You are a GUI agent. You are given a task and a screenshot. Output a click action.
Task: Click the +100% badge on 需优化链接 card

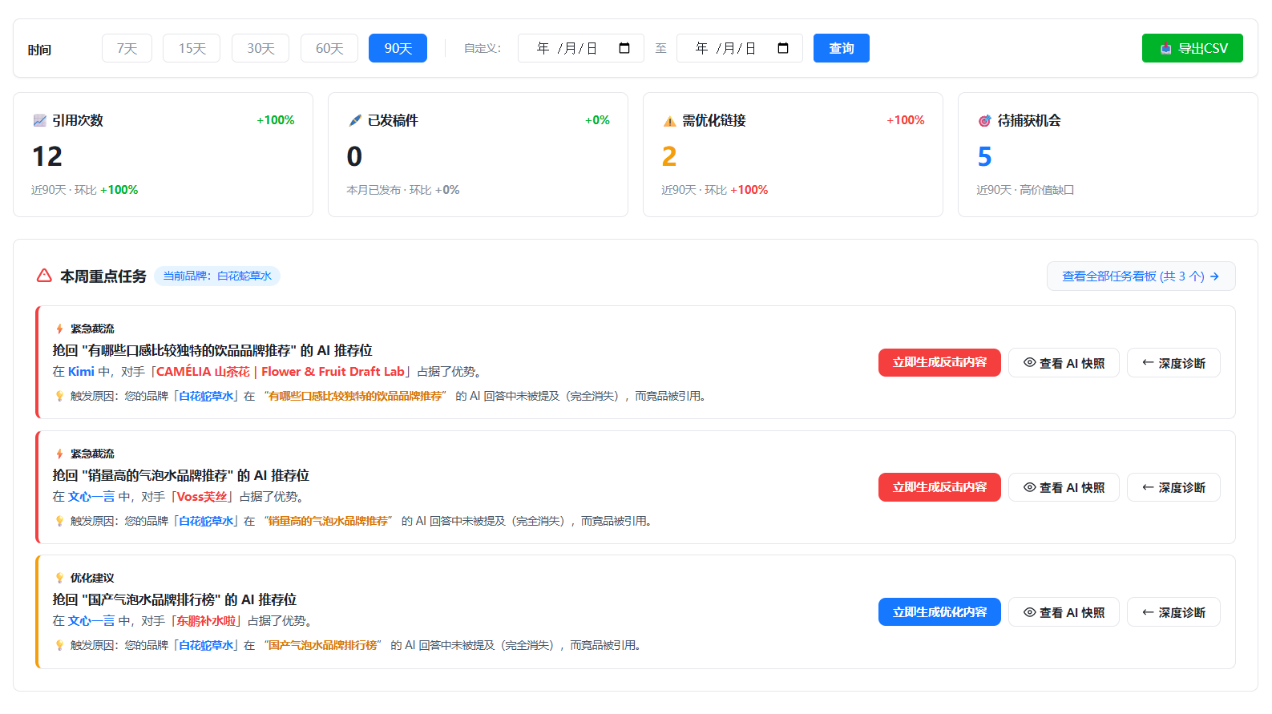[906, 120]
